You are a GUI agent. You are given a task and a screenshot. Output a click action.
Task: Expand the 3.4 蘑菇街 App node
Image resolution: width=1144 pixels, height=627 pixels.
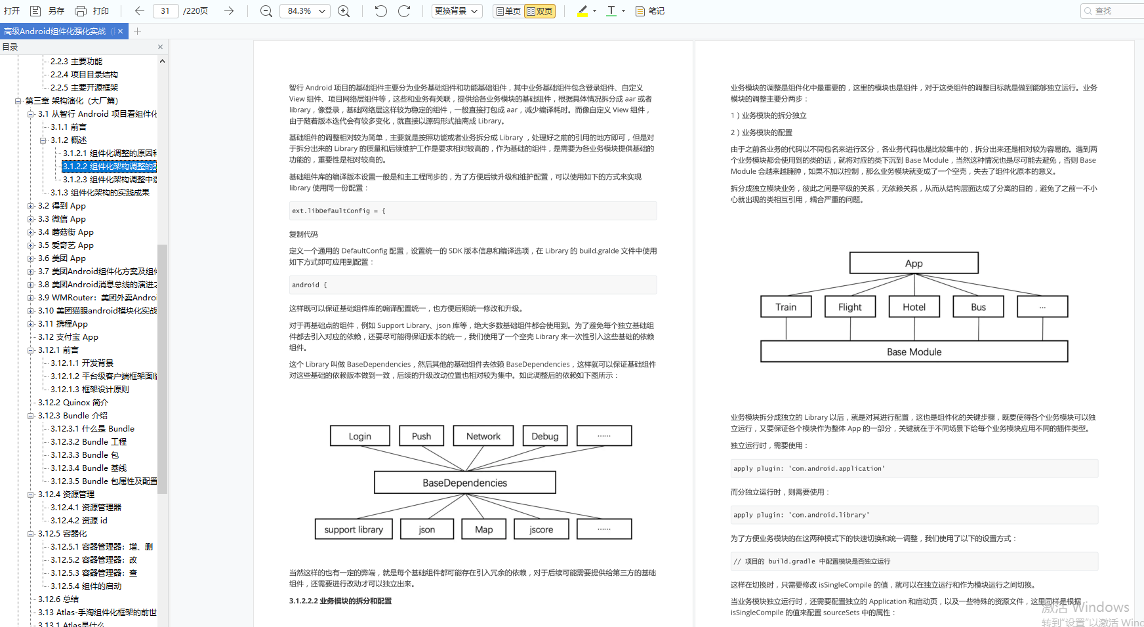30,232
